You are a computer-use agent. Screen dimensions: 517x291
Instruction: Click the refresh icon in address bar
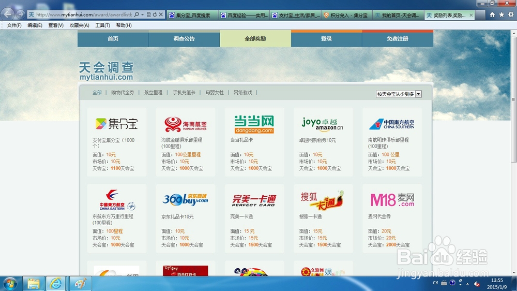[155, 14]
